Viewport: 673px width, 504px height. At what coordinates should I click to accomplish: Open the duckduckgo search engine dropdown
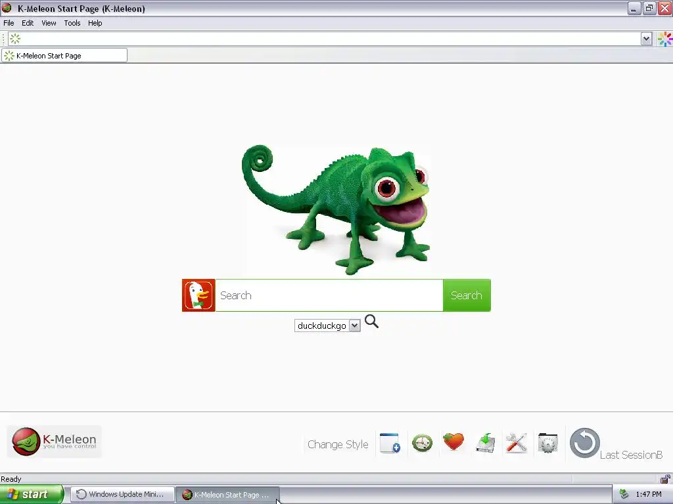327,325
